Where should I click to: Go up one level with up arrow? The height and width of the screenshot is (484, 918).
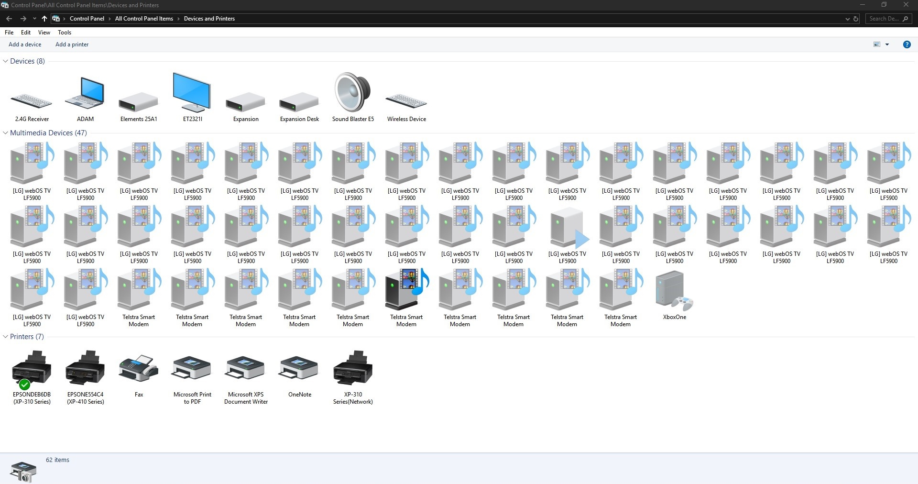pos(44,19)
